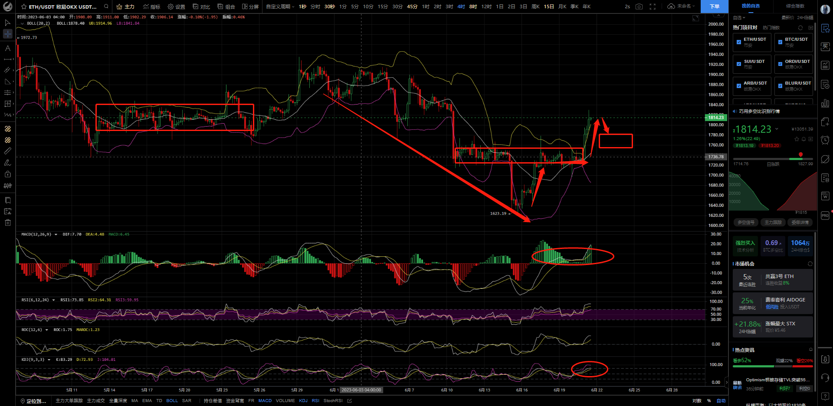Refresh the 市场机会 section
This screenshot has height=406, width=833.
click(x=810, y=264)
